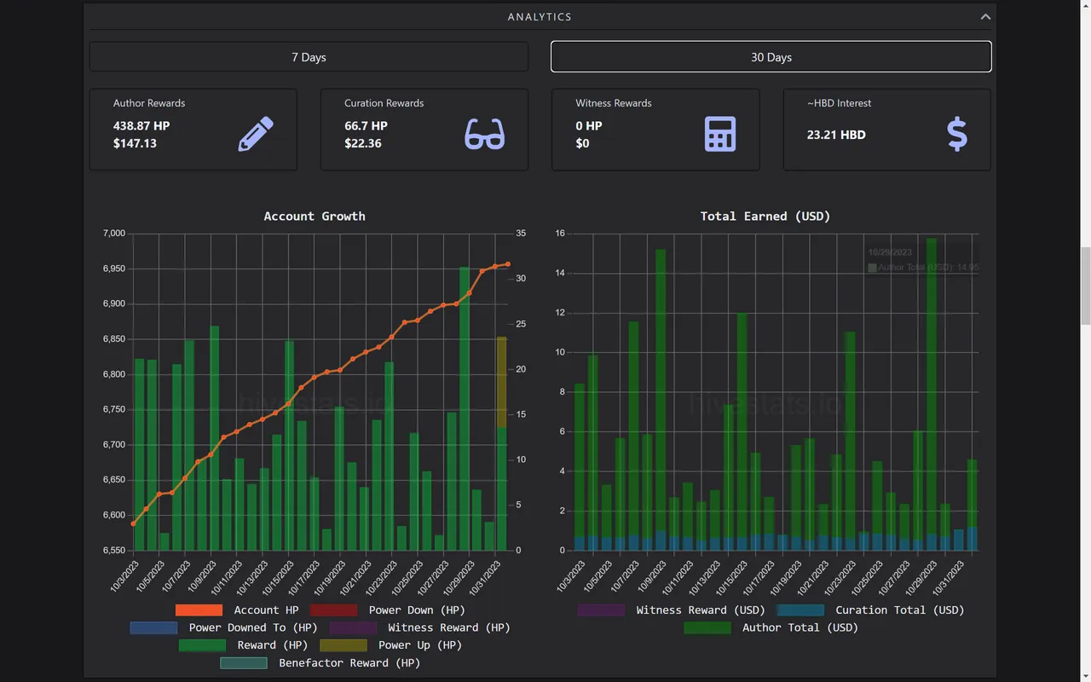
Task: Click the 23.21 HBD interest value
Action: 836,135
